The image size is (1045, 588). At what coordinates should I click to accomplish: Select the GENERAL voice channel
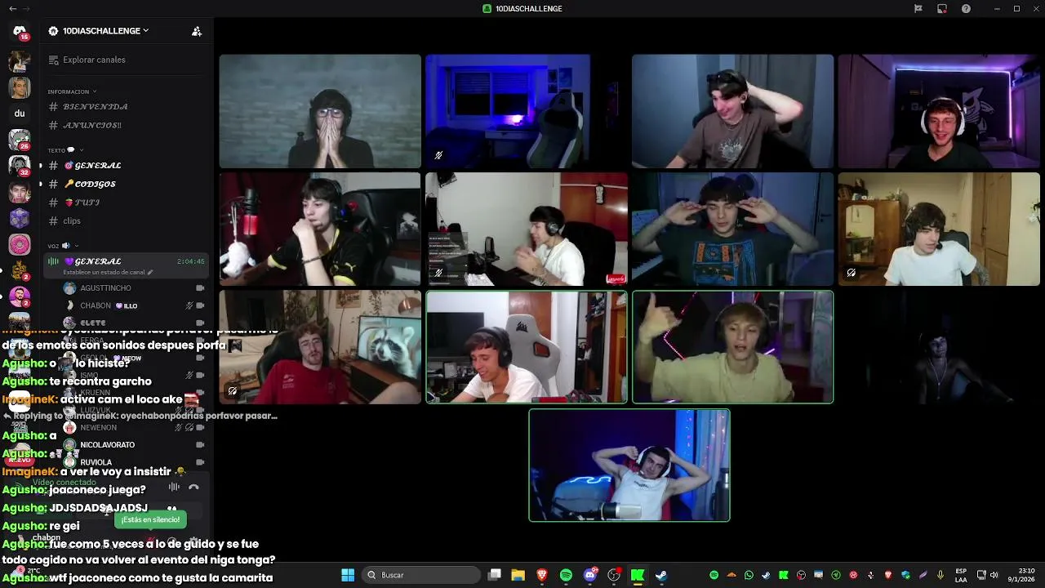pyautogui.click(x=126, y=265)
